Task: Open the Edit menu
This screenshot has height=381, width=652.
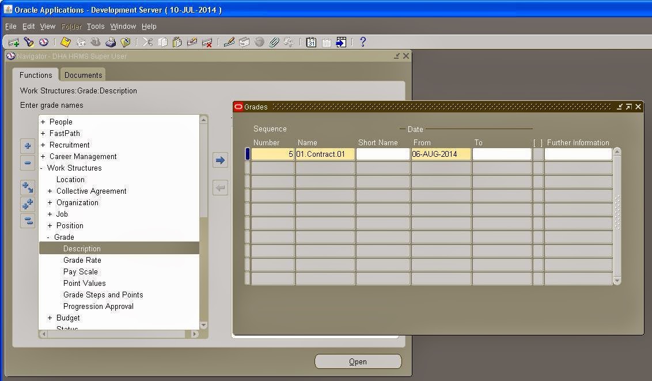Action: (x=29, y=26)
